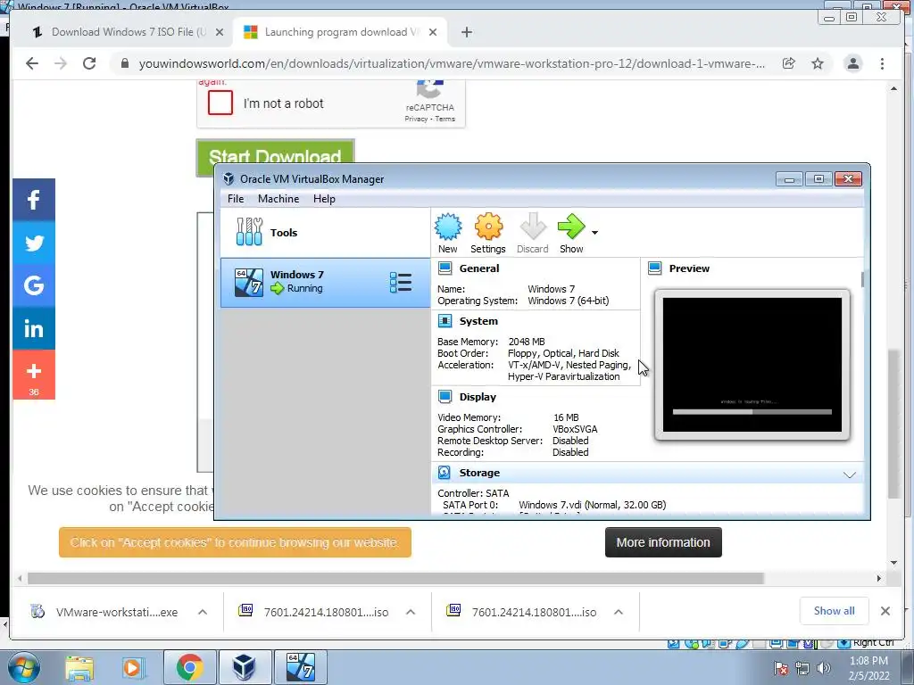Image resolution: width=914 pixels, height=685 pixels.
Task: Click the browser Reload button
Action: (x=89, y=63)
